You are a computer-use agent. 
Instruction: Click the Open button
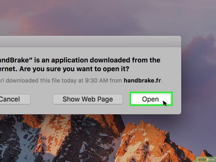(x=151, y=99)
